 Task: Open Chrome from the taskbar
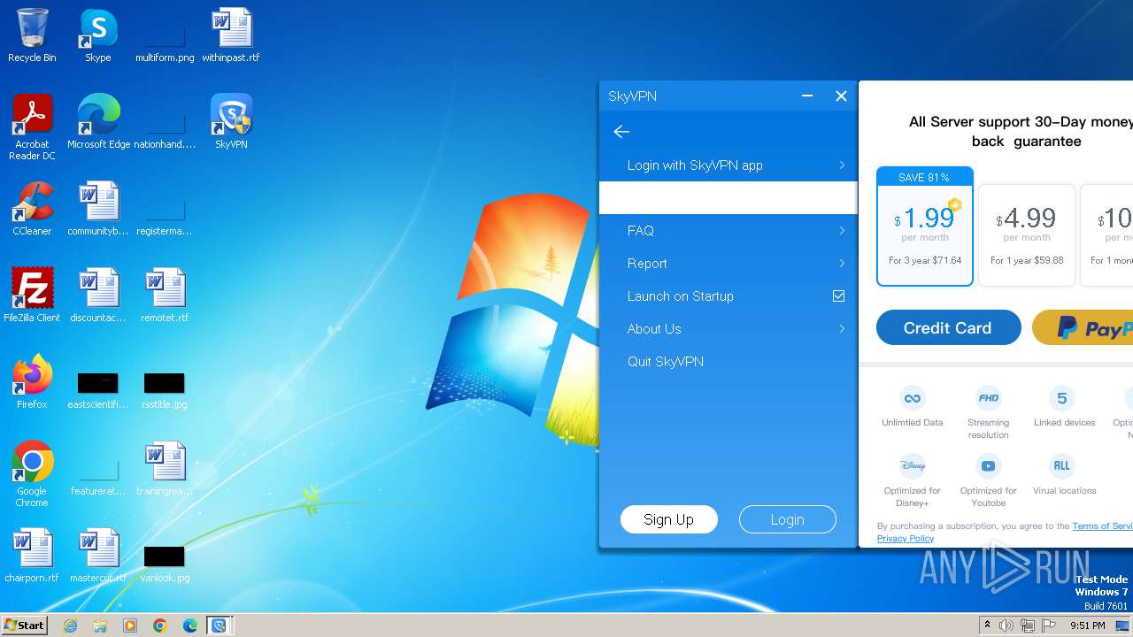tap(160, 625)
